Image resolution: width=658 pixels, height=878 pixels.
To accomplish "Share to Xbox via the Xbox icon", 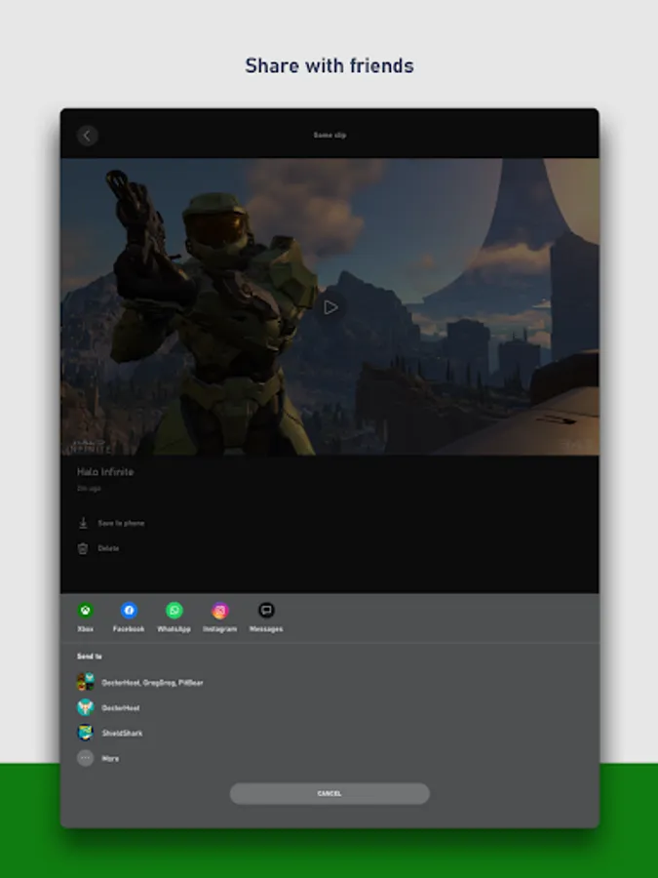I will [x=86, y=611].
